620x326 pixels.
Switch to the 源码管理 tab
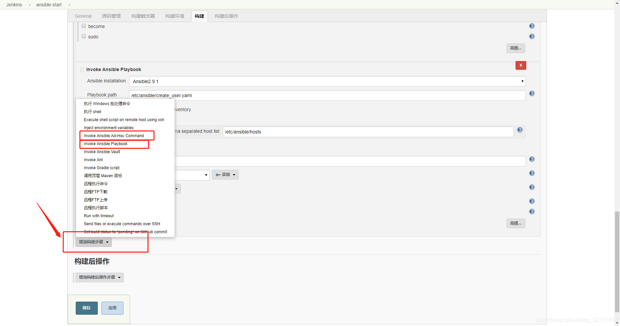pos(111,16)
